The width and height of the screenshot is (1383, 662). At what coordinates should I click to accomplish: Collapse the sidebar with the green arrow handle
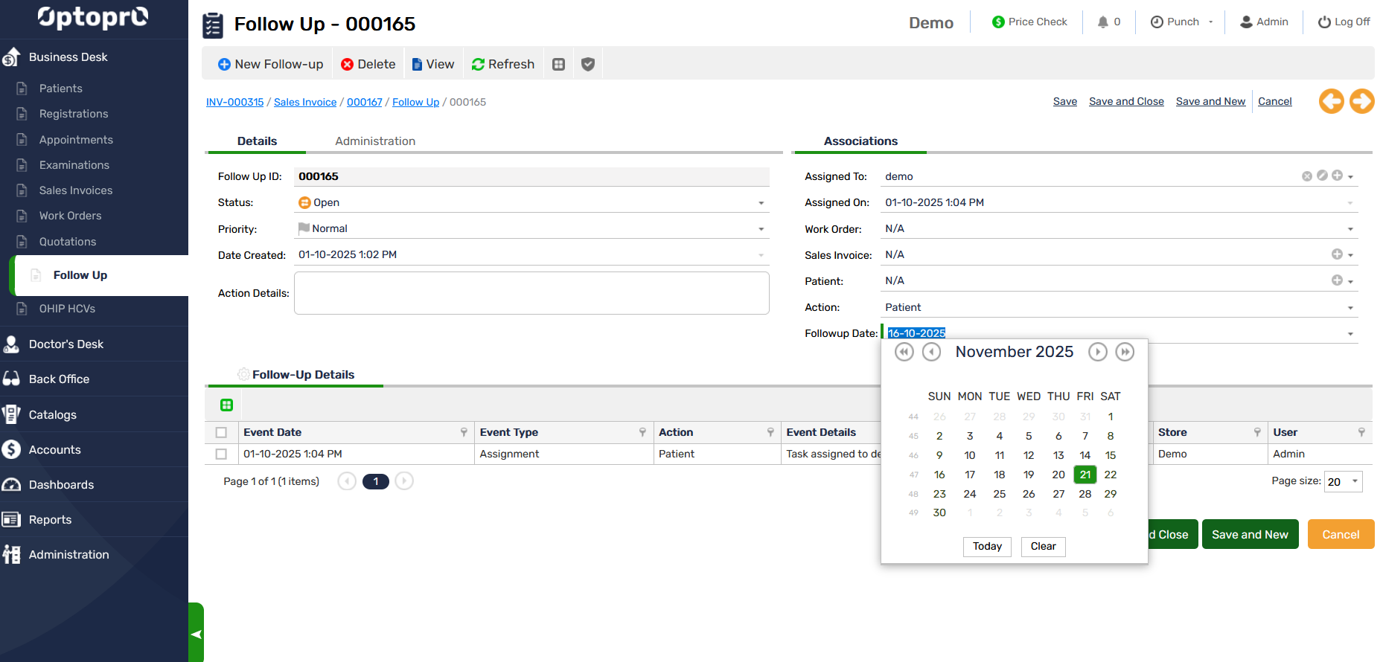click(x=196, y=634)
